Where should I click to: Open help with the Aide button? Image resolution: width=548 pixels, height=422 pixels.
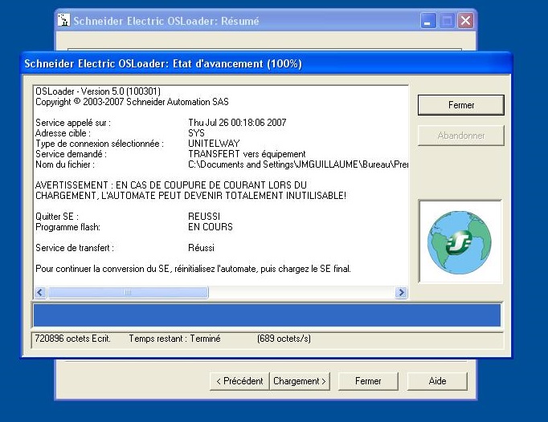[437, 381]
